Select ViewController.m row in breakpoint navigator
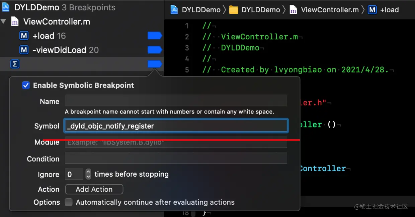This screenshot has height=217, width=415. pos(82,22)
